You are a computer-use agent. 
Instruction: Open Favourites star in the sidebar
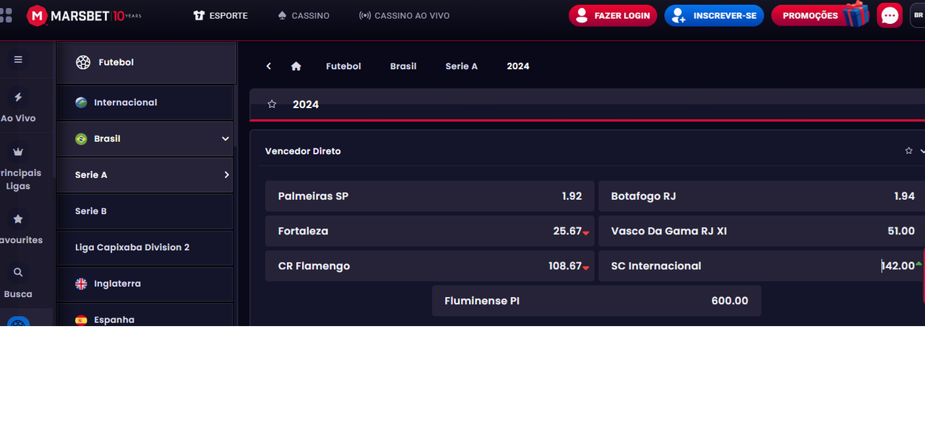[18, 219]
